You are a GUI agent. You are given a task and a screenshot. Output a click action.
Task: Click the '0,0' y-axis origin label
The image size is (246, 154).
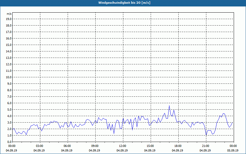point(10,142)
